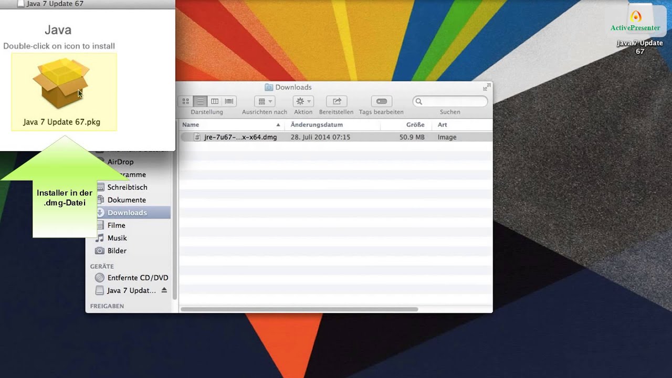Toggle fullscreen on the Downloads window
Viewport: 672px width, 378px height.
tap(487, 87)
